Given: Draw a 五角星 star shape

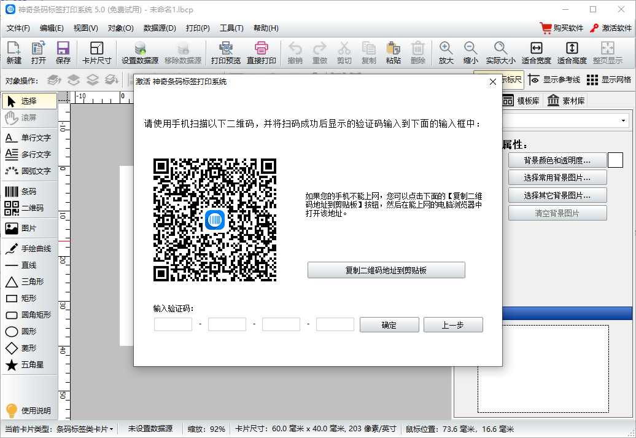Looking at the screenshot, I should tap(29, 366).
